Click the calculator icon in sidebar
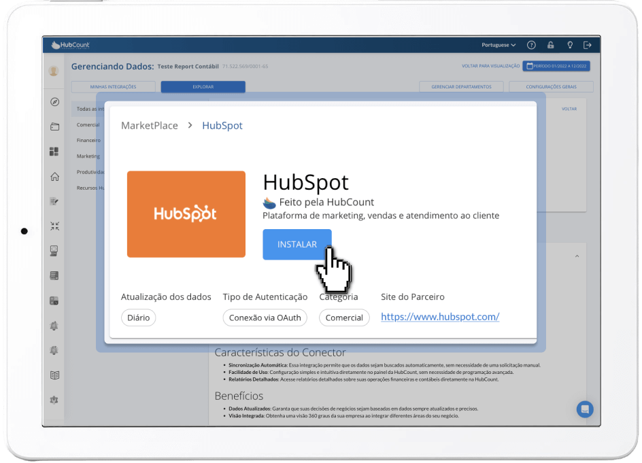This screenshot has height=463, width=642. [54, 301]
